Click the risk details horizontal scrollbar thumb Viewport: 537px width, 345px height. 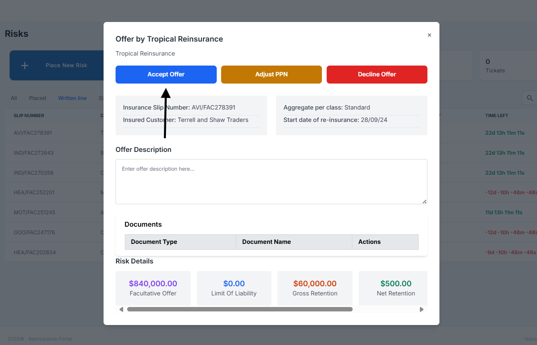coord(240,309)
